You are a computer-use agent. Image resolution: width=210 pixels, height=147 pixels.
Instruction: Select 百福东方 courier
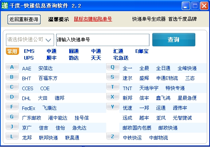coord(48,78)
